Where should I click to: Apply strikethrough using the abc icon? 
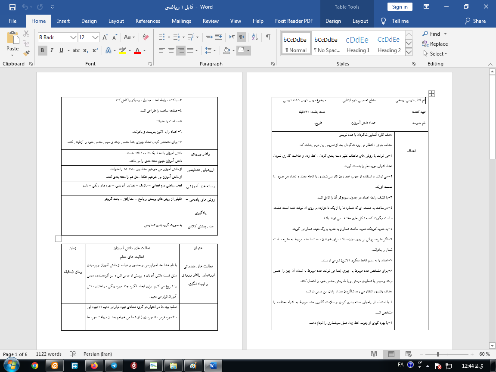(x=76, y=50)
